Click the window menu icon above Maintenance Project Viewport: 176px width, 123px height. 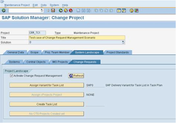coord(2,1)
